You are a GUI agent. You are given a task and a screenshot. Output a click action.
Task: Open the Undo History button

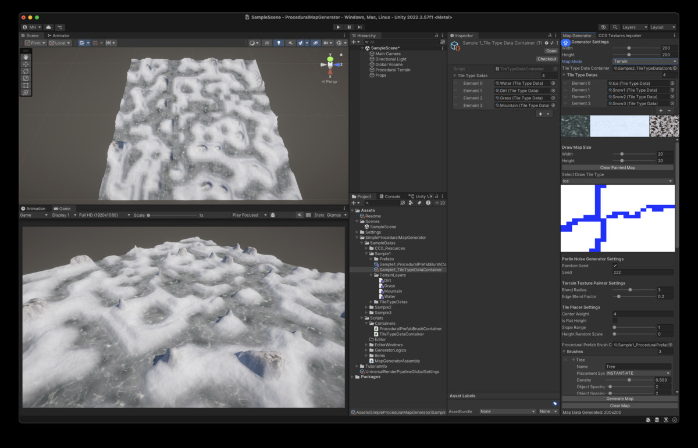(x=603, y=27)
